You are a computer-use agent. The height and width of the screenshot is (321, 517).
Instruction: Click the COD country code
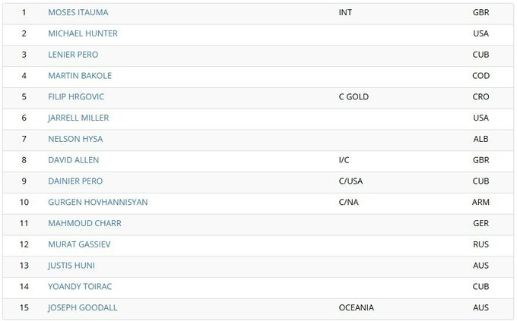pos(481,76)
